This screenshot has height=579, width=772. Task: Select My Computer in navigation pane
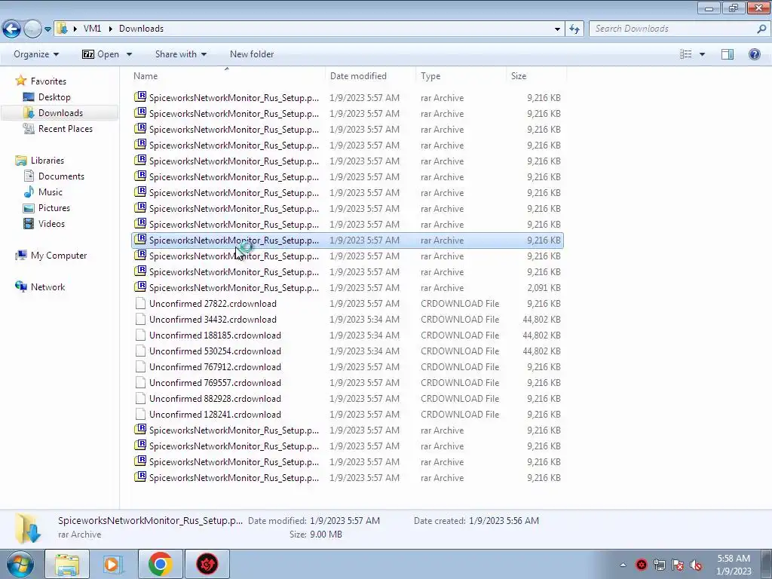(x=59, y=256)
